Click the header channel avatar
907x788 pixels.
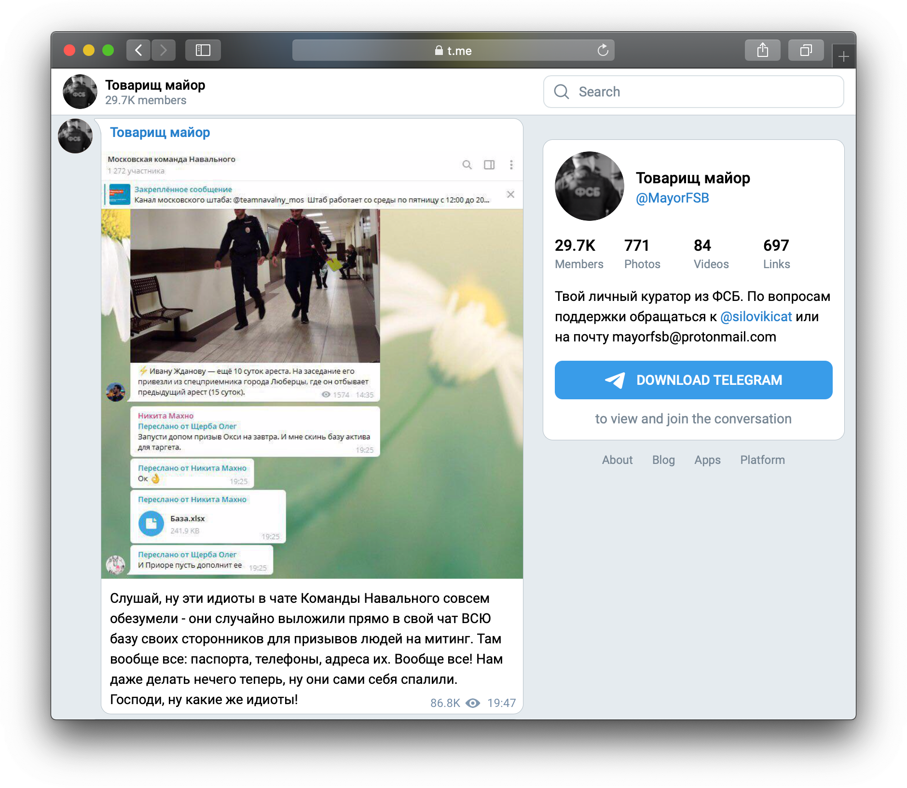click(80, 92)
